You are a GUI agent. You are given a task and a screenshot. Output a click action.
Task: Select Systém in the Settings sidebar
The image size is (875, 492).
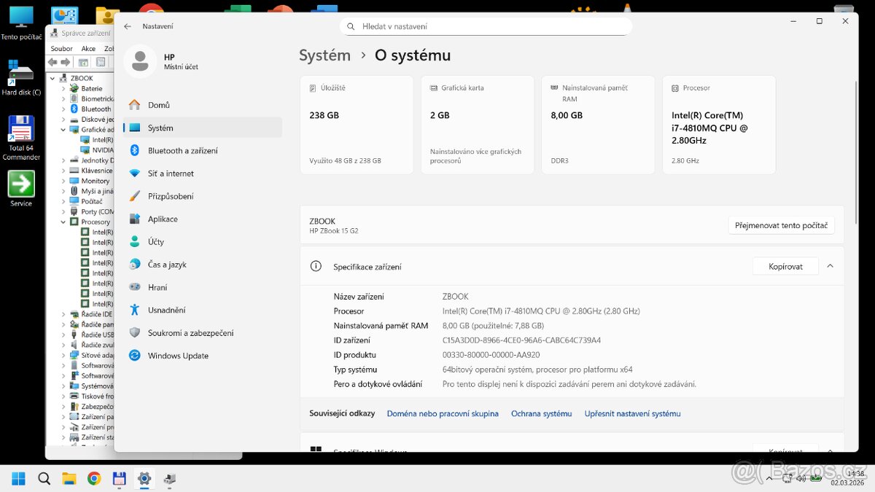202,128
